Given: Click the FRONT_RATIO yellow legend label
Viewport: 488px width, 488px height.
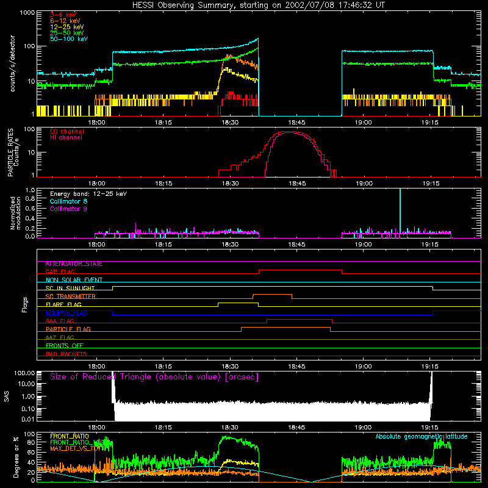Looking at the screenshot, I should click(70, 437).
